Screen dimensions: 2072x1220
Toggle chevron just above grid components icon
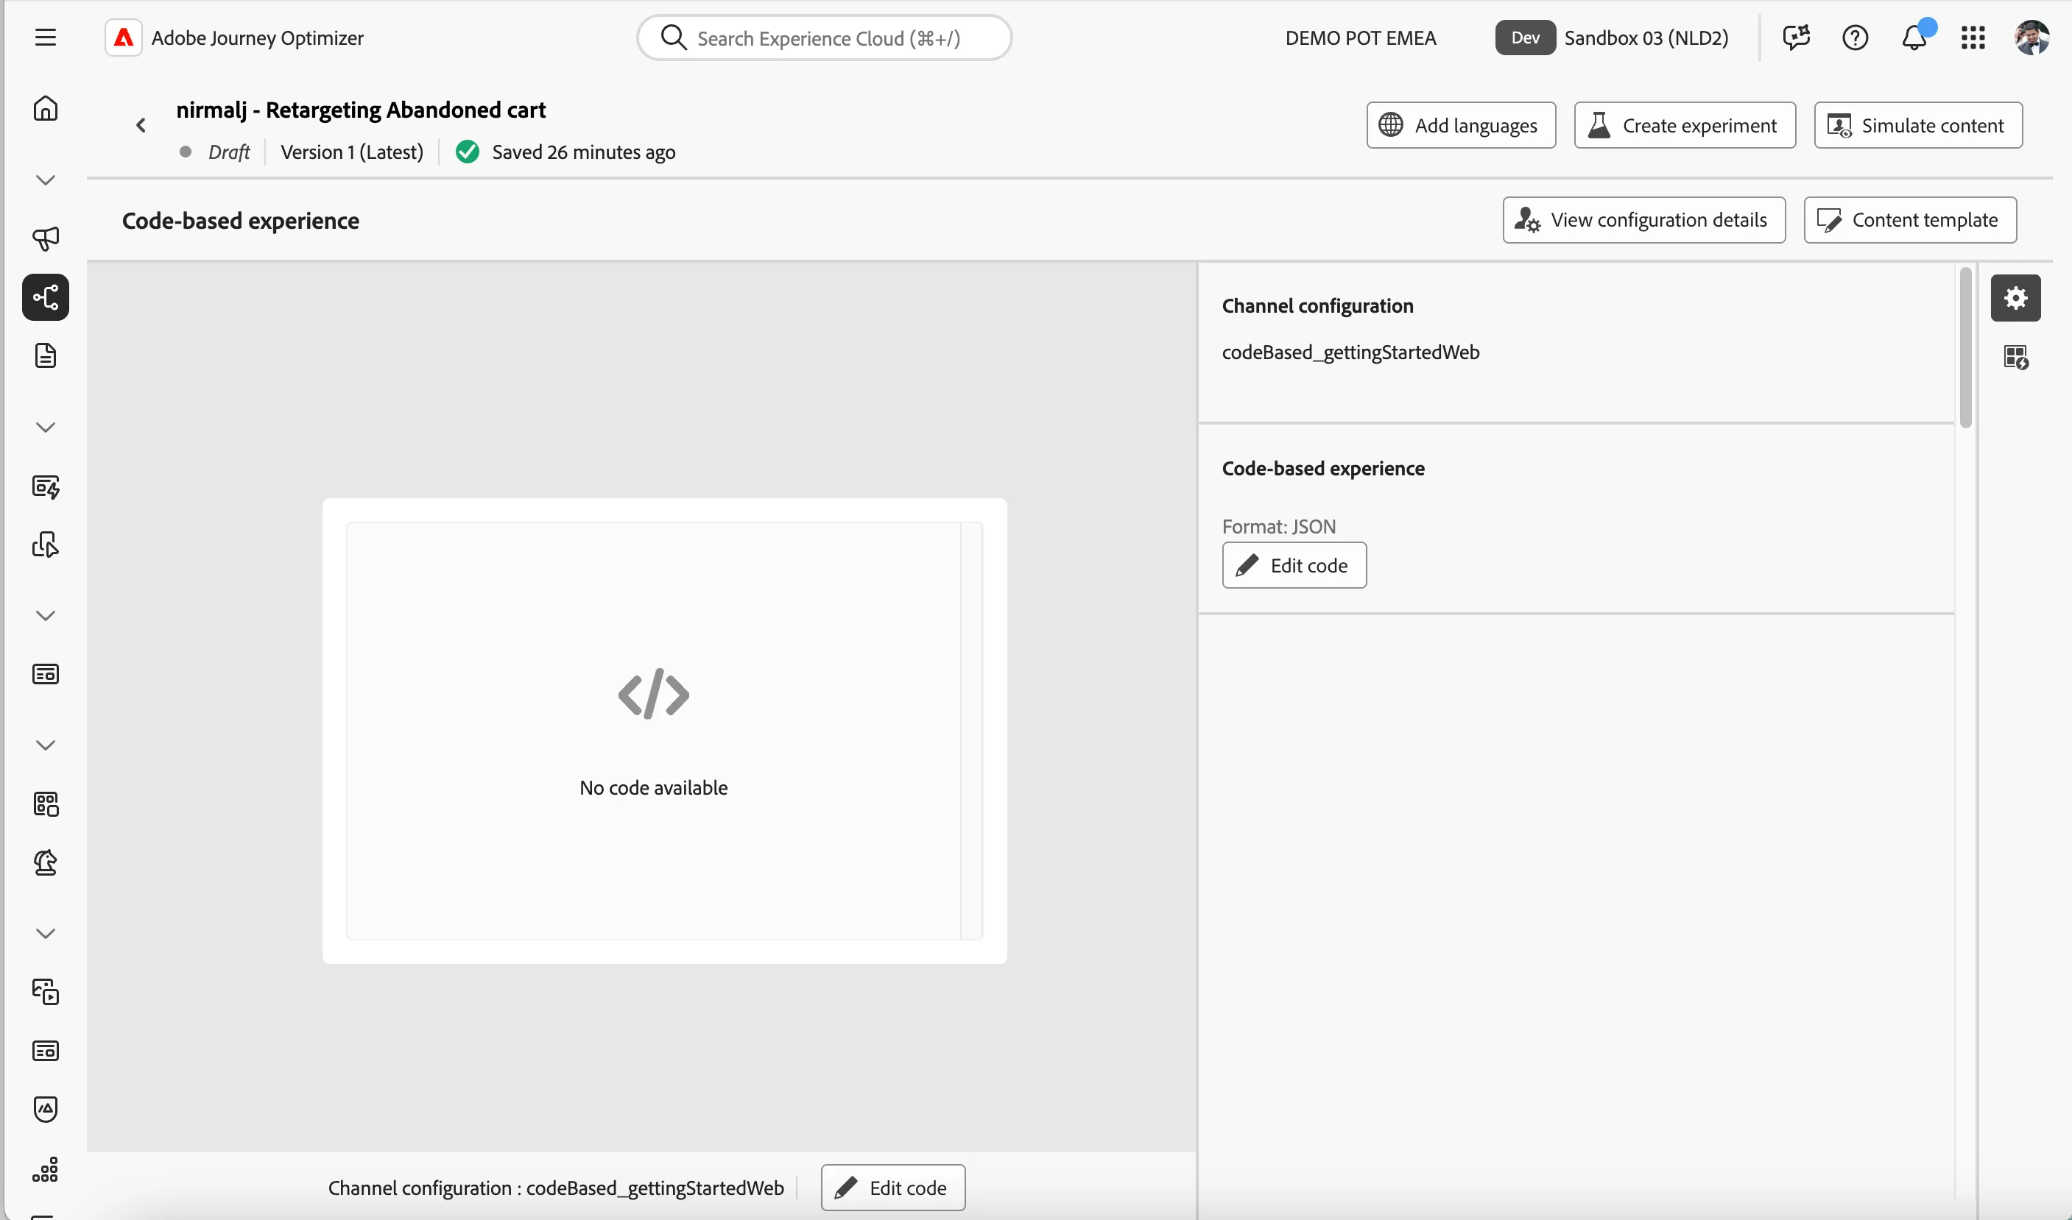pos(45,745)
